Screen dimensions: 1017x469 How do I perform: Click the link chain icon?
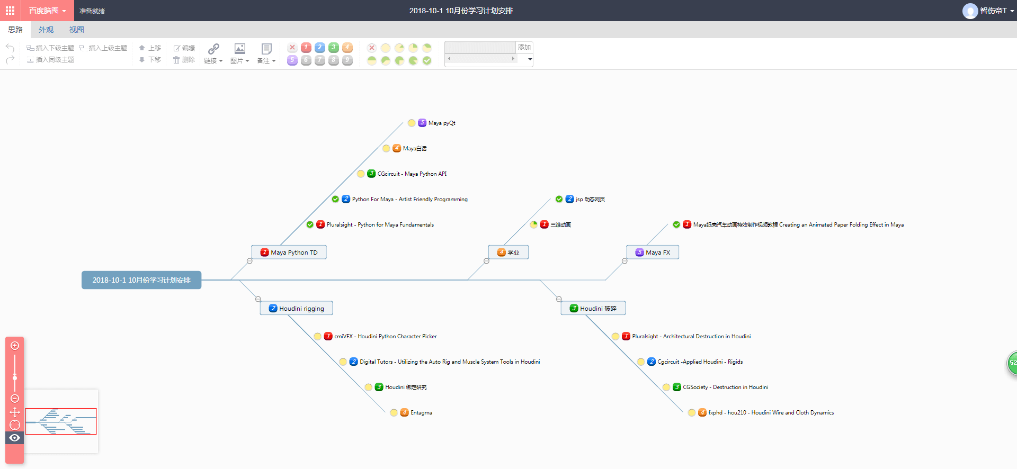coord(213,49)
